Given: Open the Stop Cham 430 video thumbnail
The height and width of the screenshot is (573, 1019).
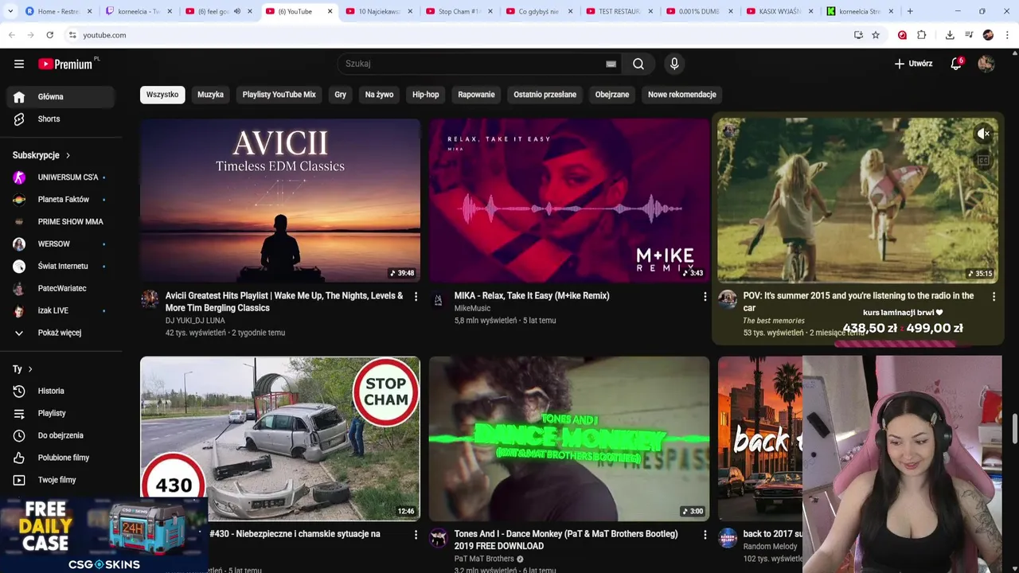Looking at the screenshot, I should (280, 439).
